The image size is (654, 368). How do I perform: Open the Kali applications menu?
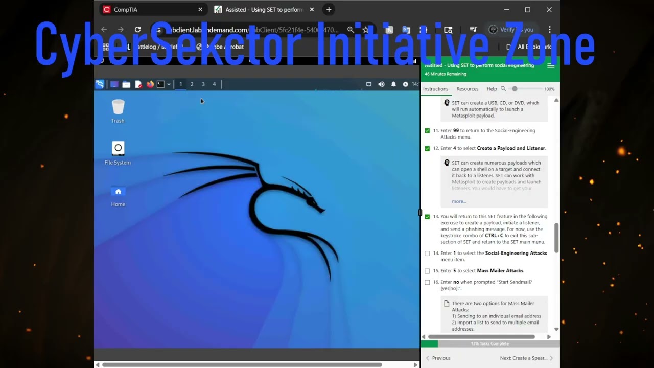(x=100, y=84)
